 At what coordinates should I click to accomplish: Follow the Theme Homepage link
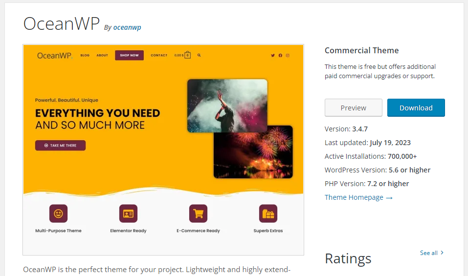pos(358,197)
